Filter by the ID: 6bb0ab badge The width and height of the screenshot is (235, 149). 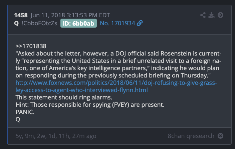pyautogui.click(x=78, y=23)
